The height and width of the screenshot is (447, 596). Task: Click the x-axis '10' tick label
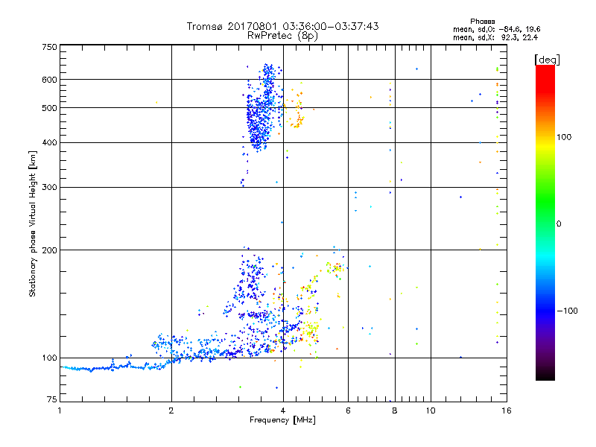[x=431, y=410]
